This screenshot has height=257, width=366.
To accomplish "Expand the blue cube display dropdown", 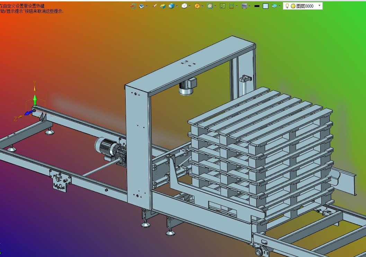I will point(177,6).
